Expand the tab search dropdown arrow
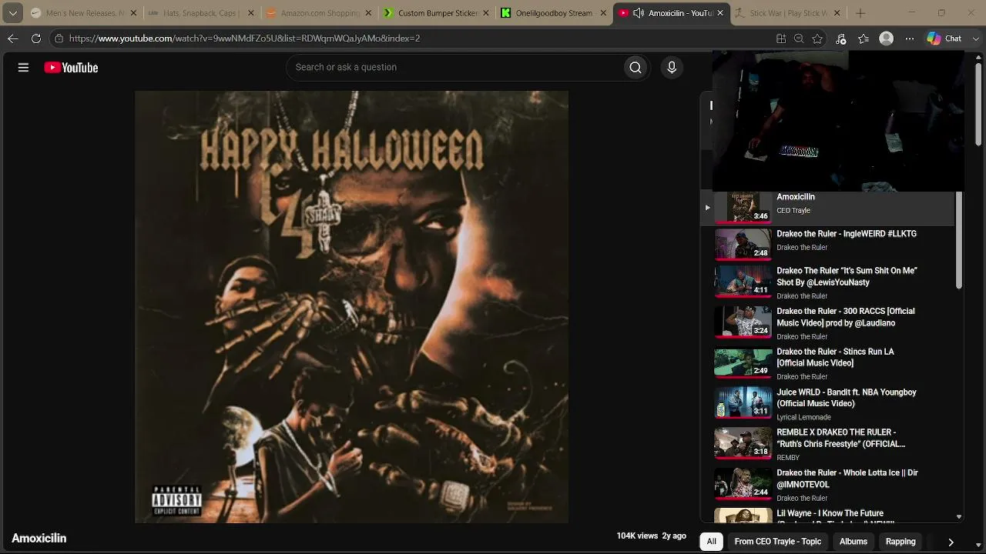 13,13
